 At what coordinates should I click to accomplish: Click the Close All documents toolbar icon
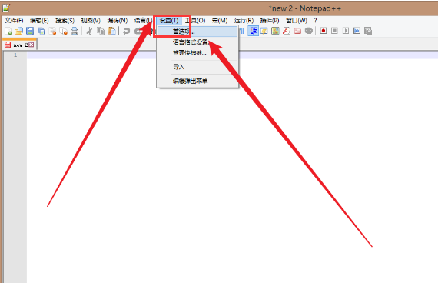[x=64, y=31]
